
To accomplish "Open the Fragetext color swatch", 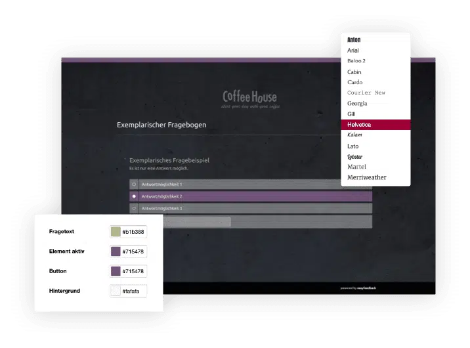I will coord(116,232).
